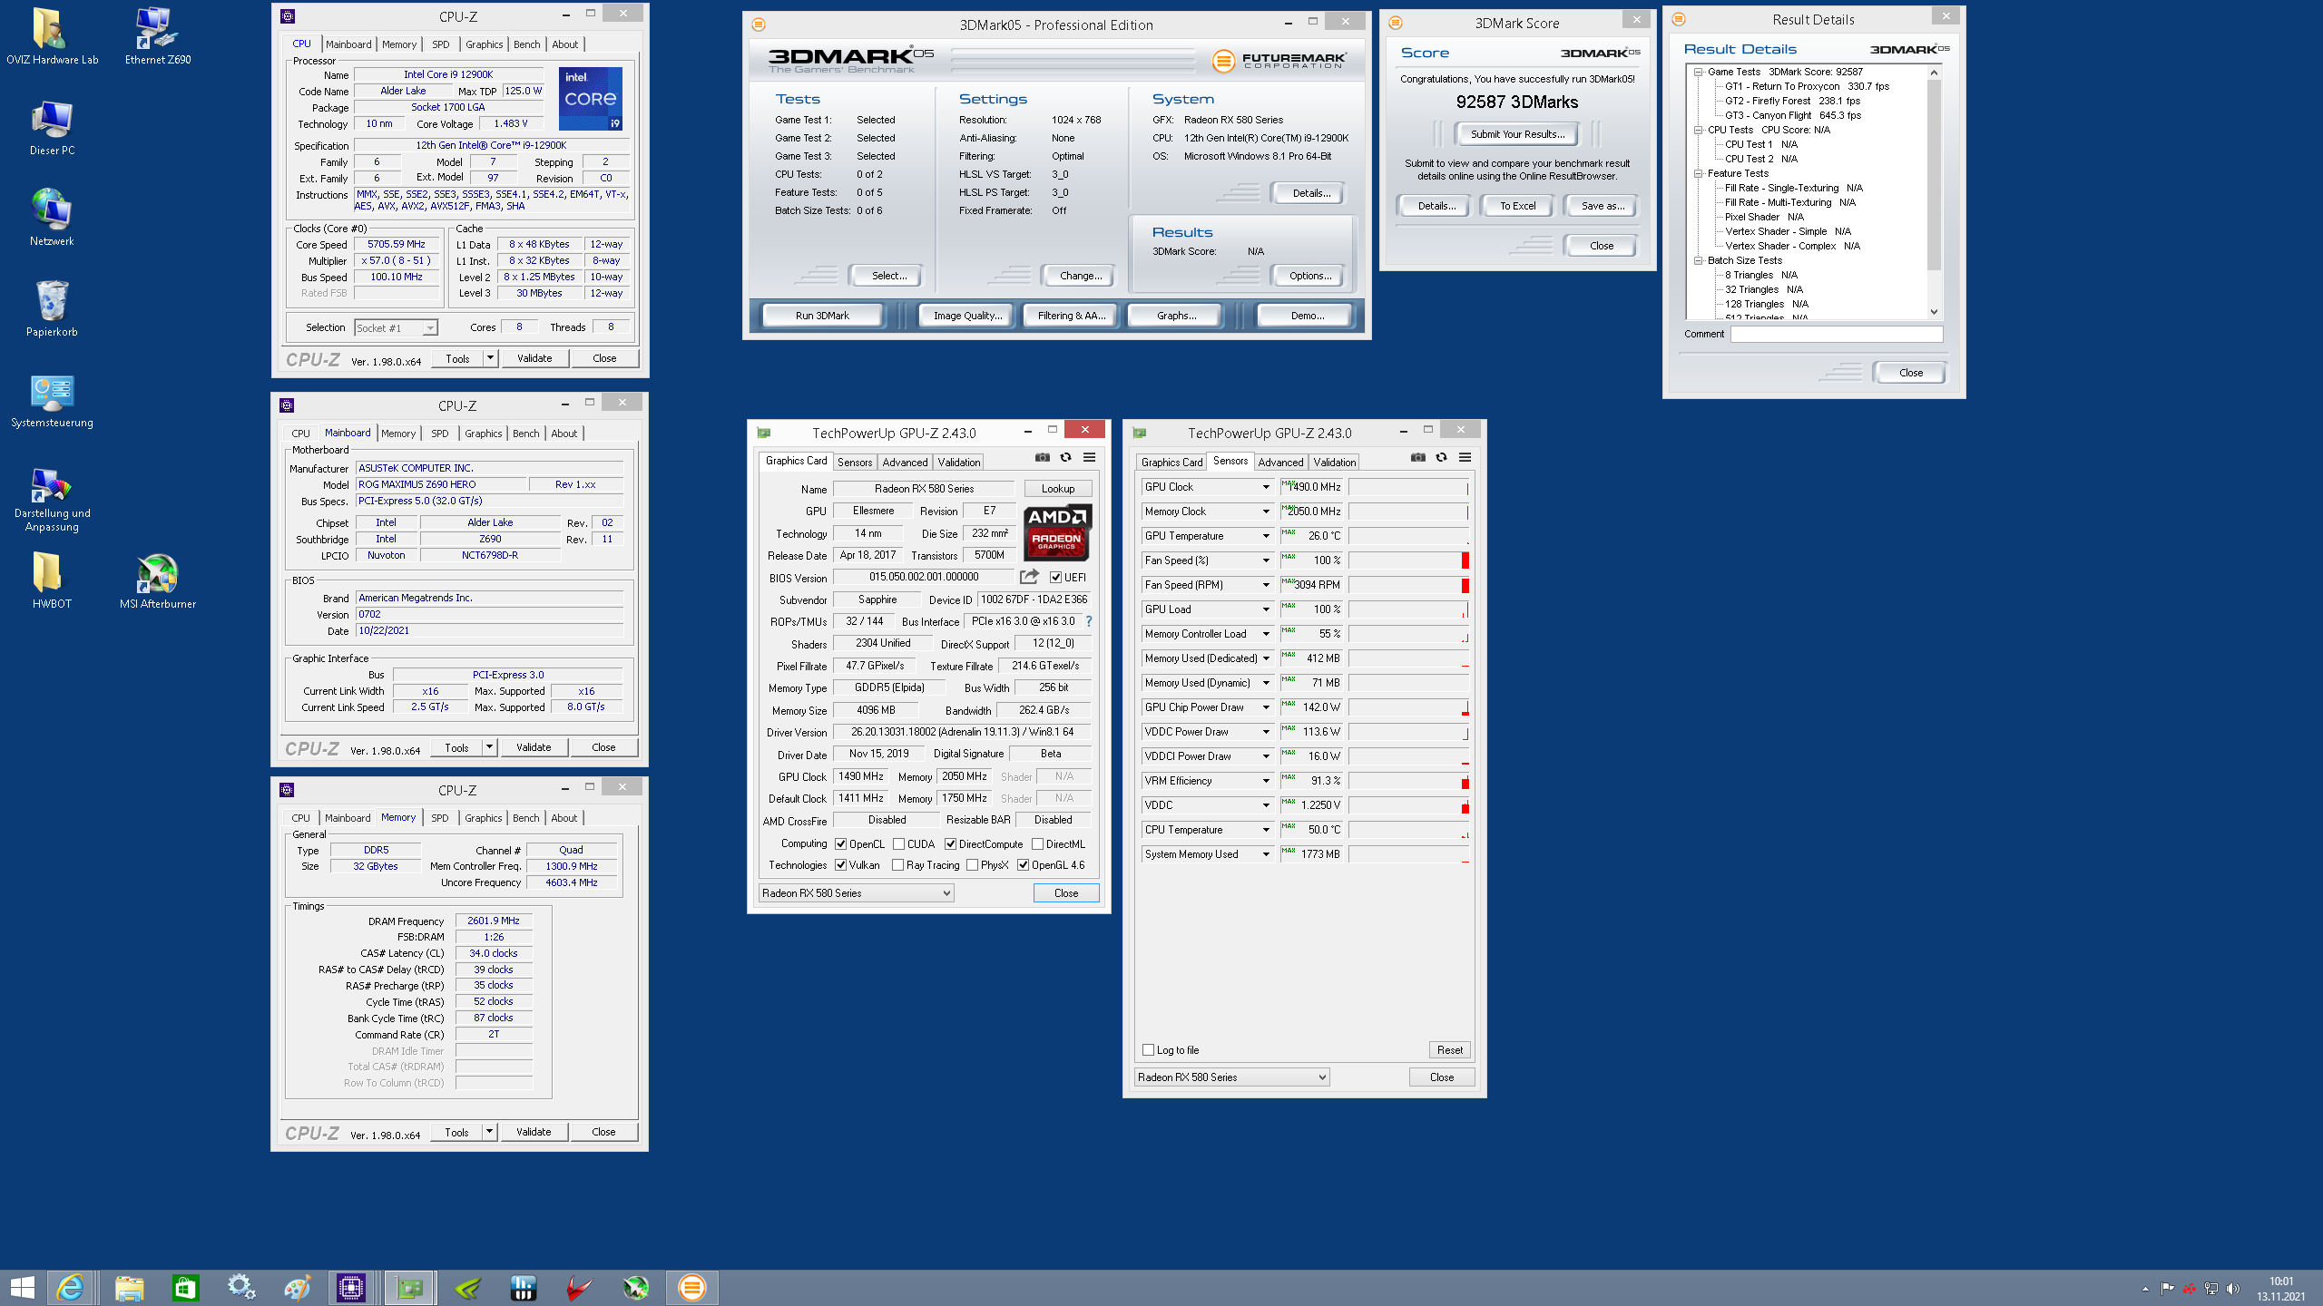Click the GPU-Z taskbar icon

point(409,1287)
